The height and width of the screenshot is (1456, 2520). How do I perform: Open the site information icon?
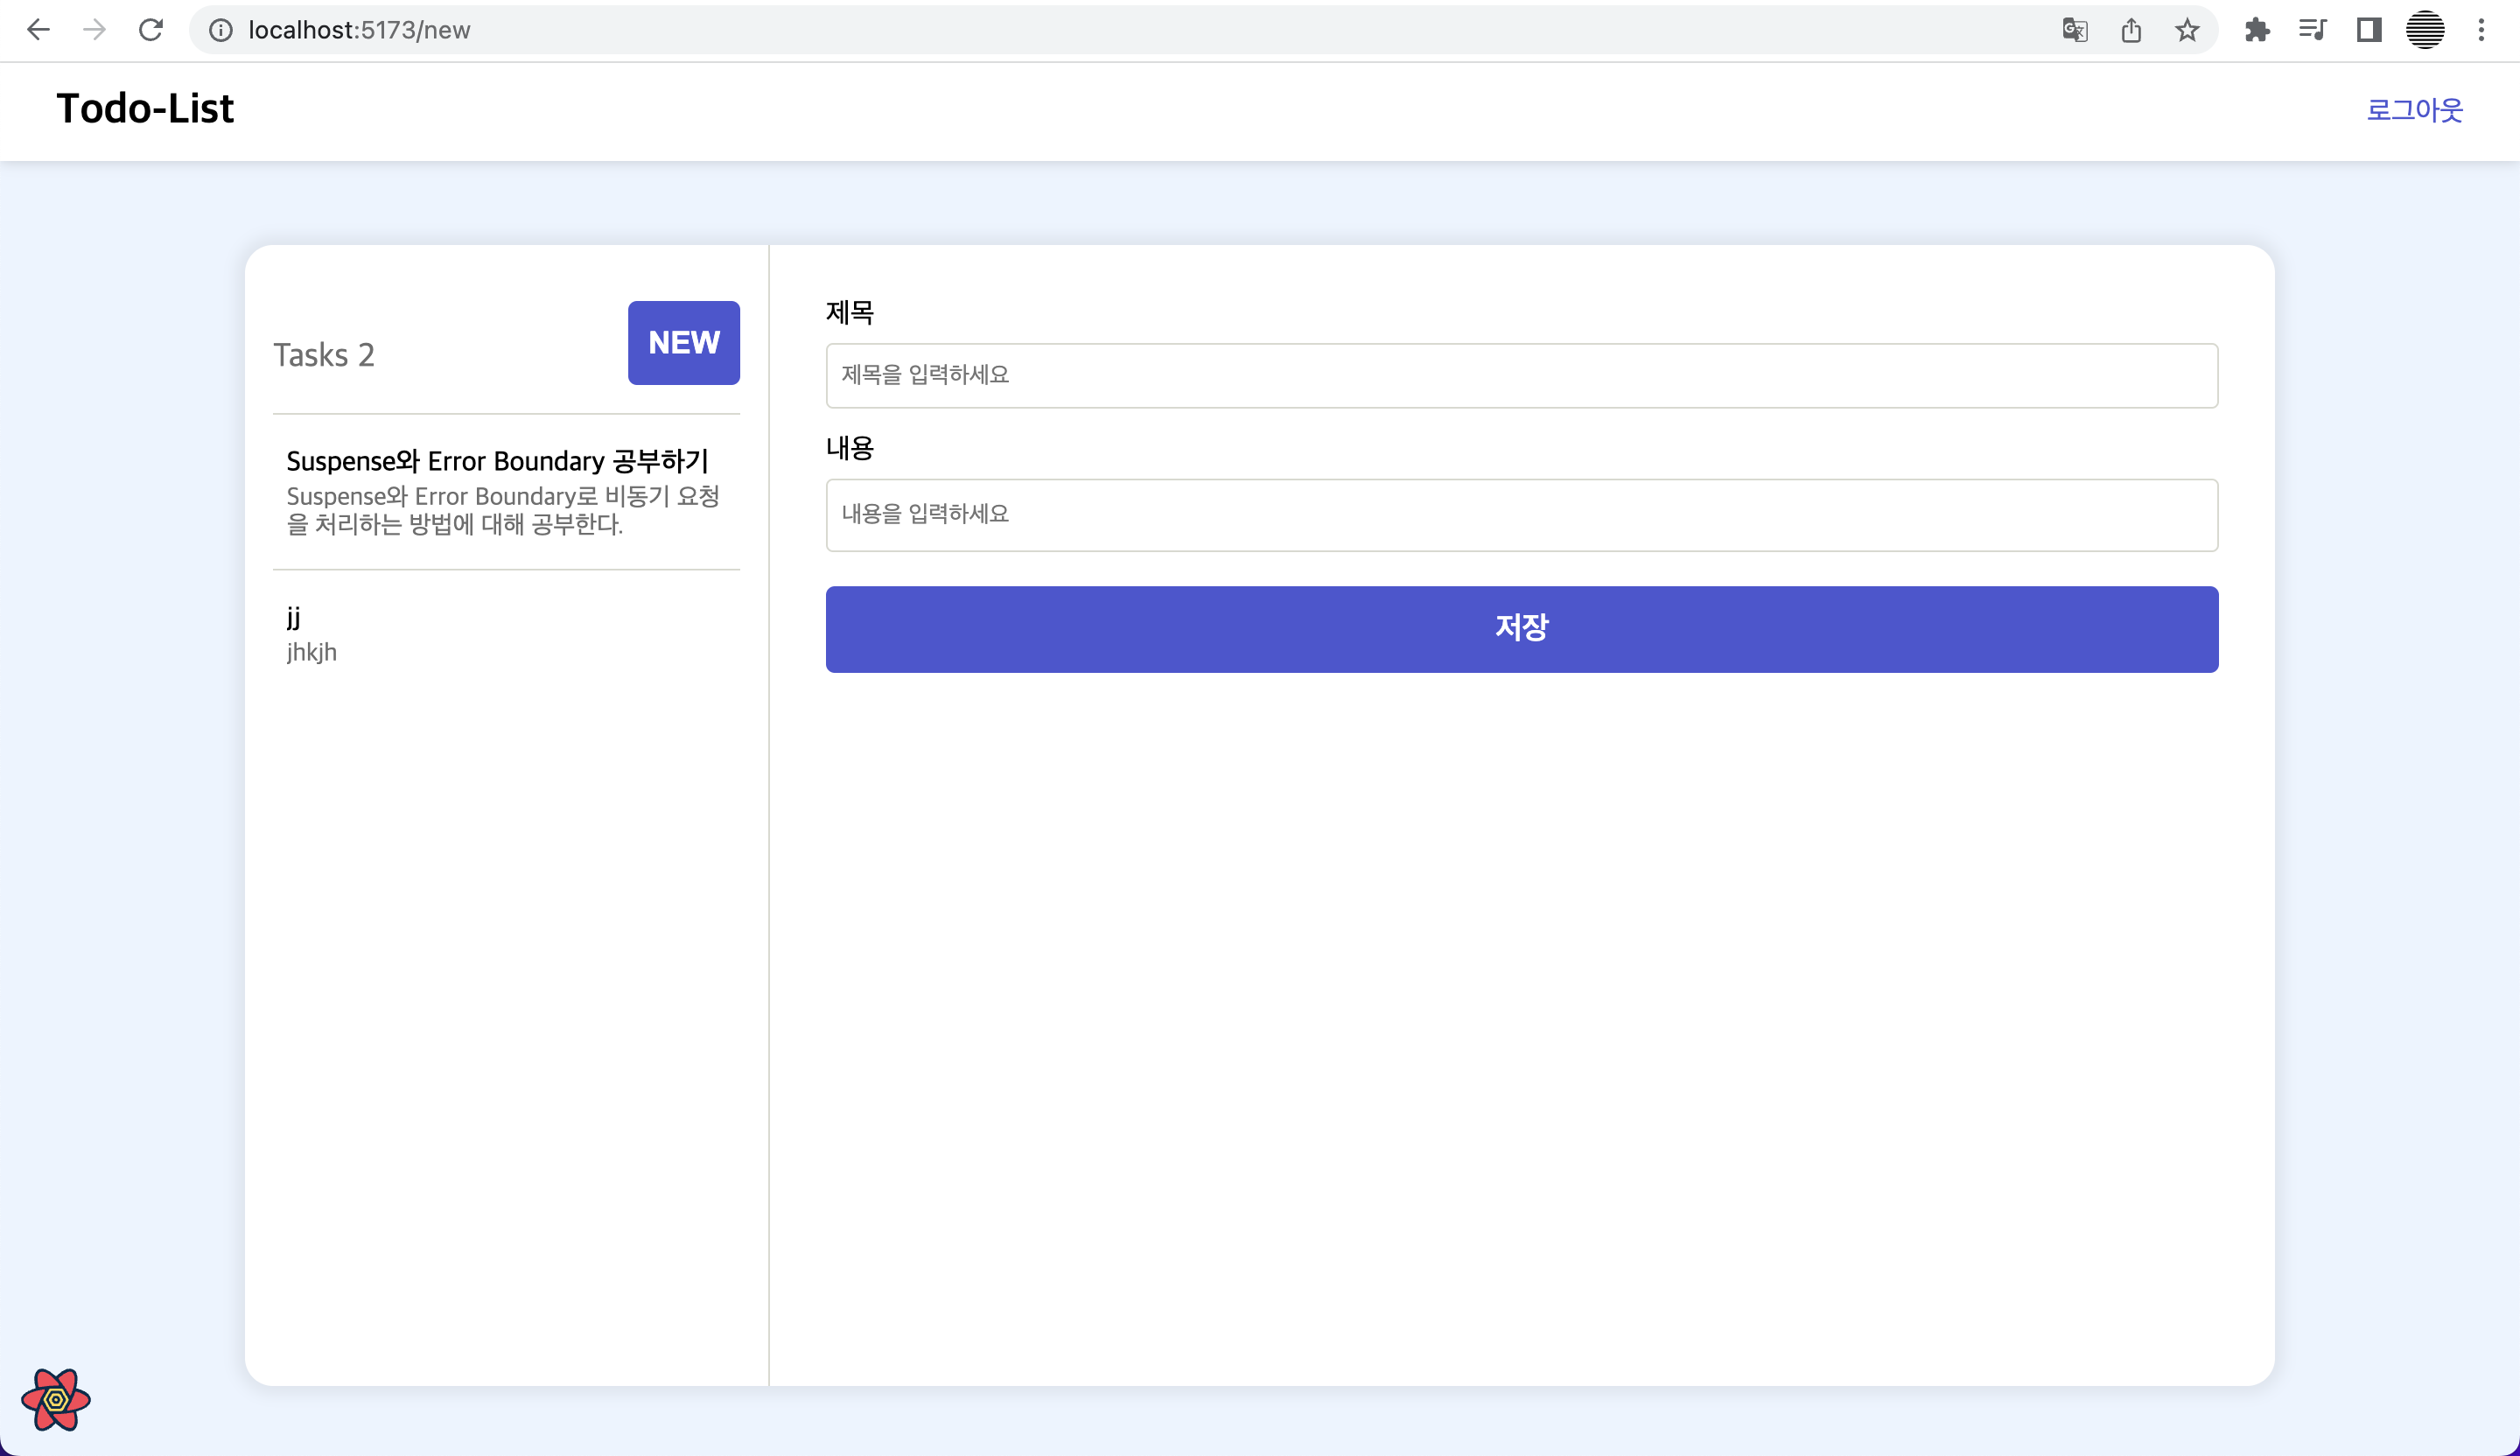click(220, 30)
